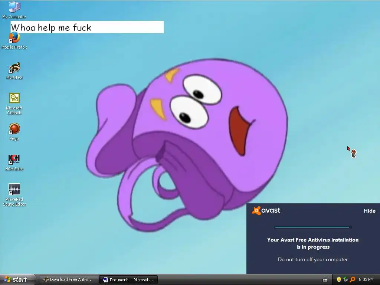Switch to Document1 Microsoft Word taskbar button
This screenshot has height=285, width=380.
click(128, 280)
